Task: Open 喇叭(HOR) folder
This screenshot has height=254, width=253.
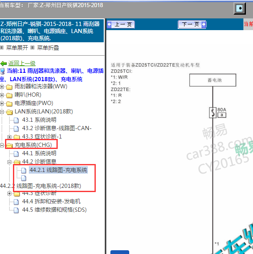Action: [28, 95]
